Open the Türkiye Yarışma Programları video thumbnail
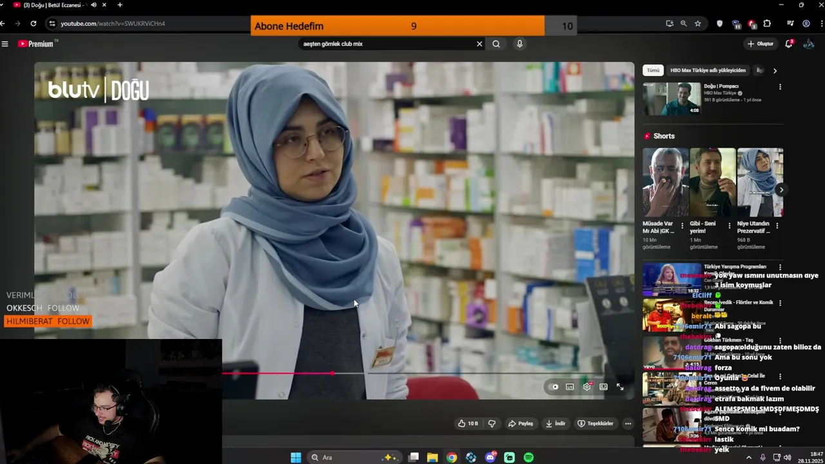Viewport: 825px width, 464px height. coord(672,279)
